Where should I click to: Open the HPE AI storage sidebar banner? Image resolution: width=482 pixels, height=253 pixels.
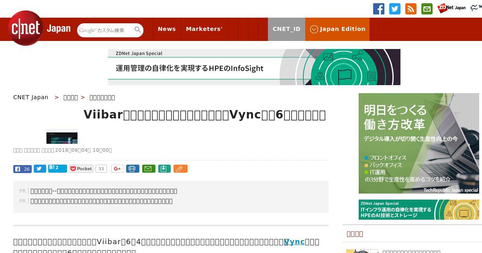(x=419, y=210)
